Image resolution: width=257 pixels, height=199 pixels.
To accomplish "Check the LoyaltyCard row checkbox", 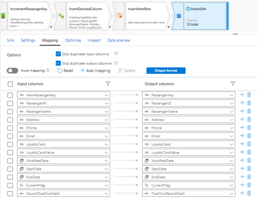I will coord(10,145).
